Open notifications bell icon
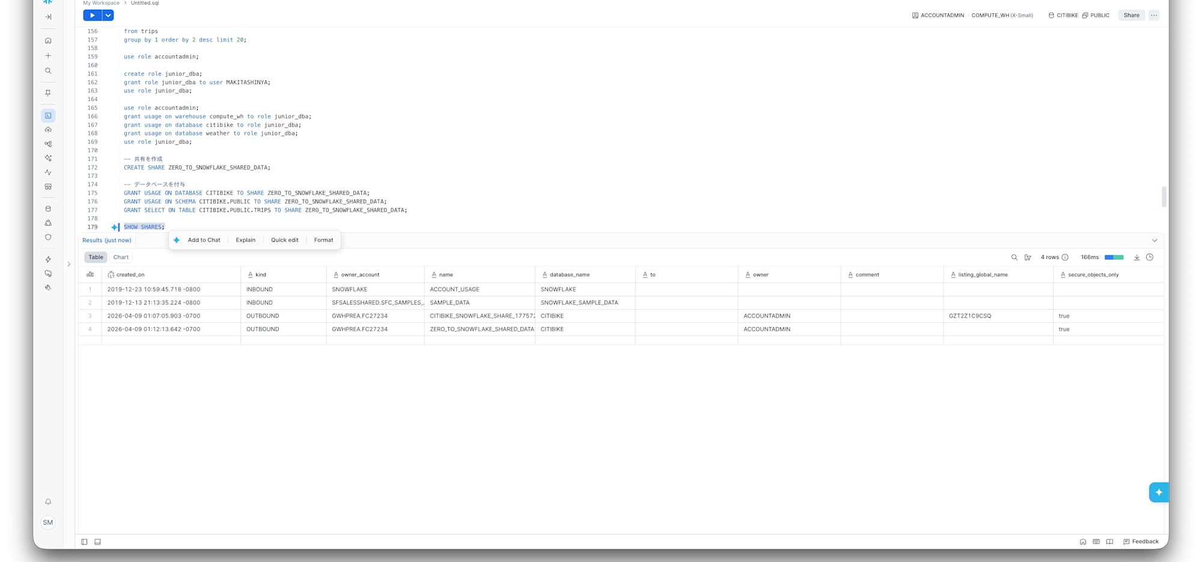 (48, 502)
